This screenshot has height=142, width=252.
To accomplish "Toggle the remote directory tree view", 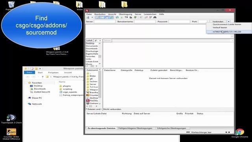I will pos(107,17).
